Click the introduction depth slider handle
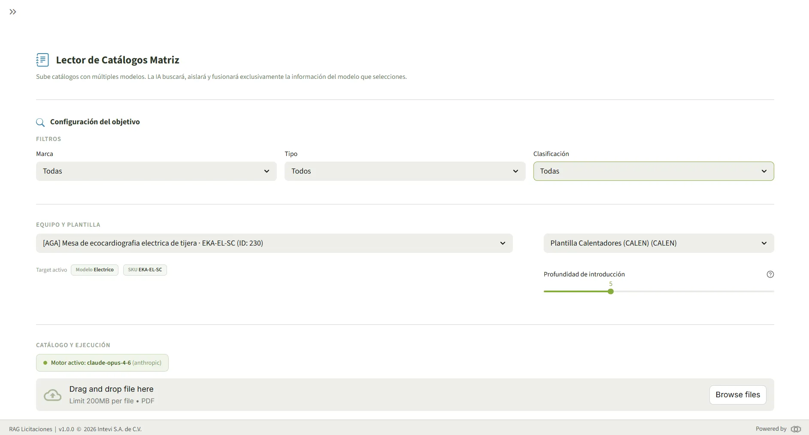 coord(611,291)
